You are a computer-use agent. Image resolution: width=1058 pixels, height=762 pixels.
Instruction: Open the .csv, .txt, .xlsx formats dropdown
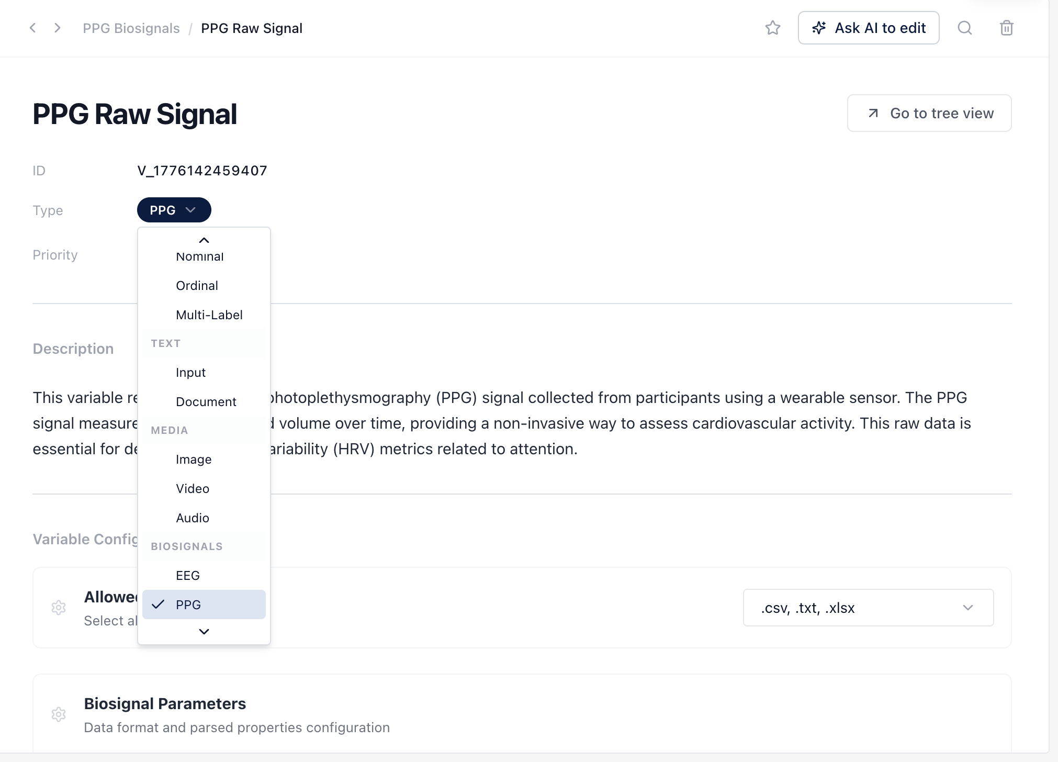[x=868, y=608]
